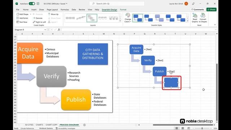Toggle the AutoSave switch
The height and width of the screenshot is (130, 231).
pos(32,4)
